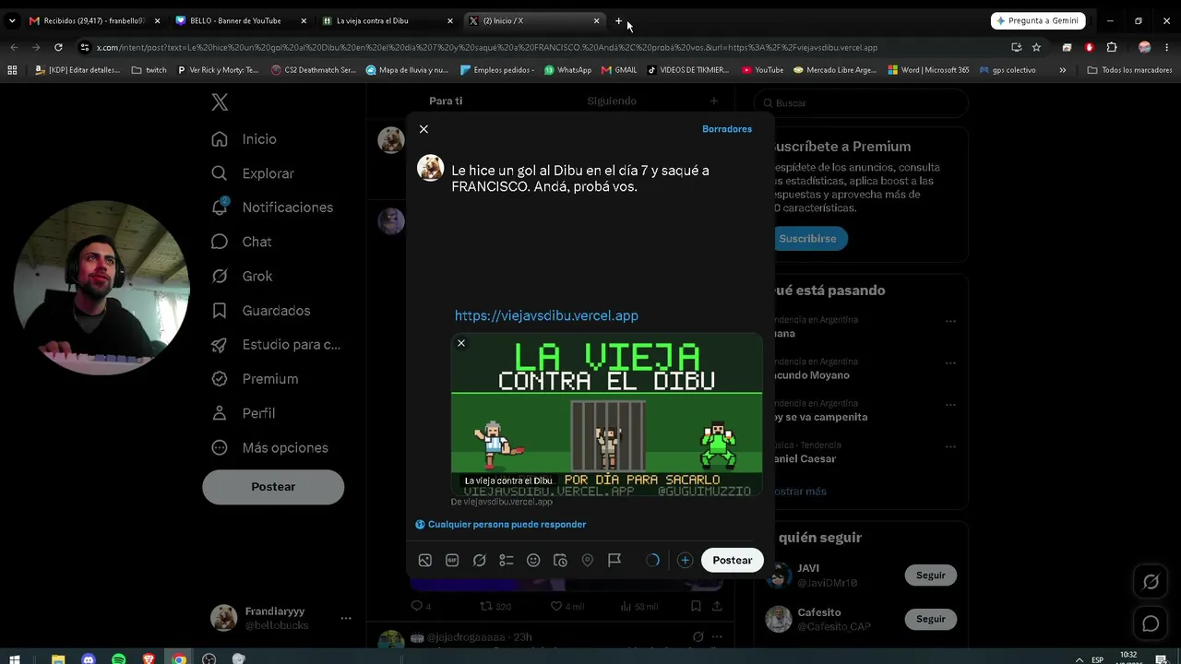Image resolution: width=1181 pixels, height=664 pixels.
Task: Open the Windows Start menu
Action: pos(14,659)
